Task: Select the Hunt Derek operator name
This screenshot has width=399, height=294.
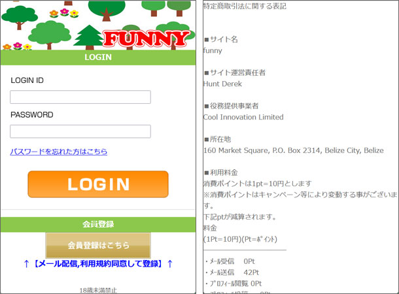Action: click(222, 84)
